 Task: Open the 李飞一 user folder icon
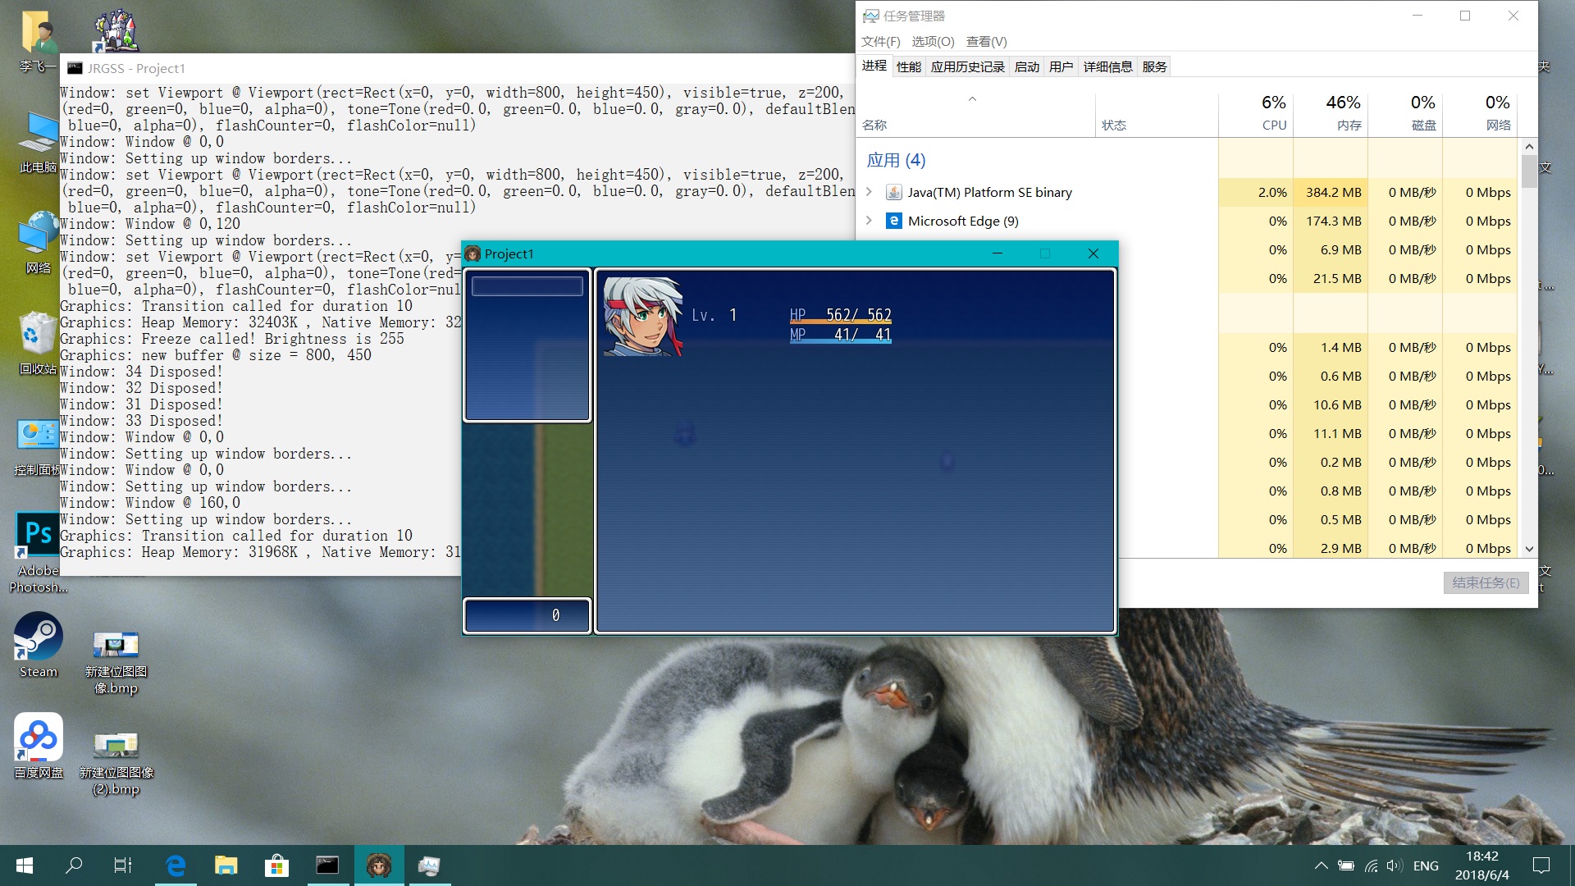coord(38,41)
